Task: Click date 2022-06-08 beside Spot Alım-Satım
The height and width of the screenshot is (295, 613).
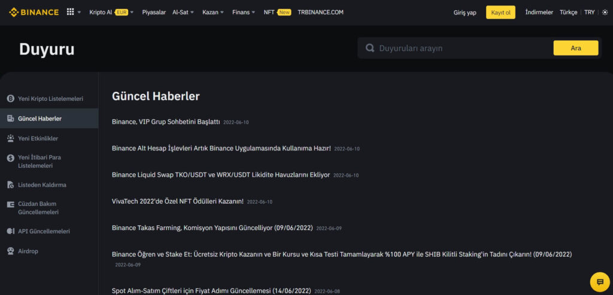Action: [x=327, y=291]
